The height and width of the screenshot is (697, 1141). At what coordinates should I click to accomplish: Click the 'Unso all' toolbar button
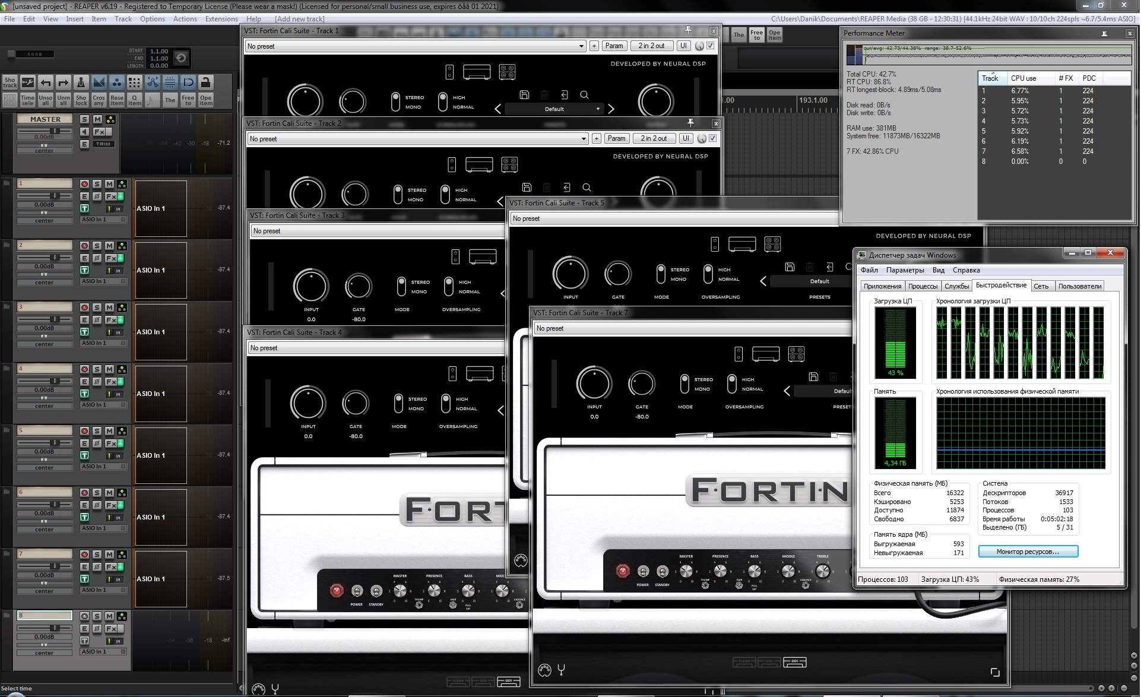[x=46, y=100]
